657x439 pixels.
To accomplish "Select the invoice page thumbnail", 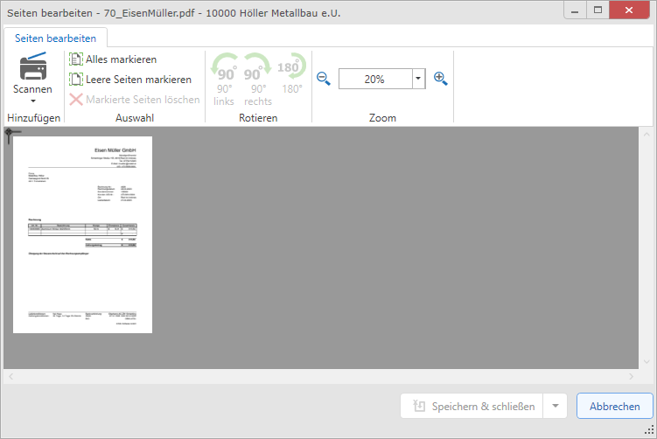I will pos(82,234).
